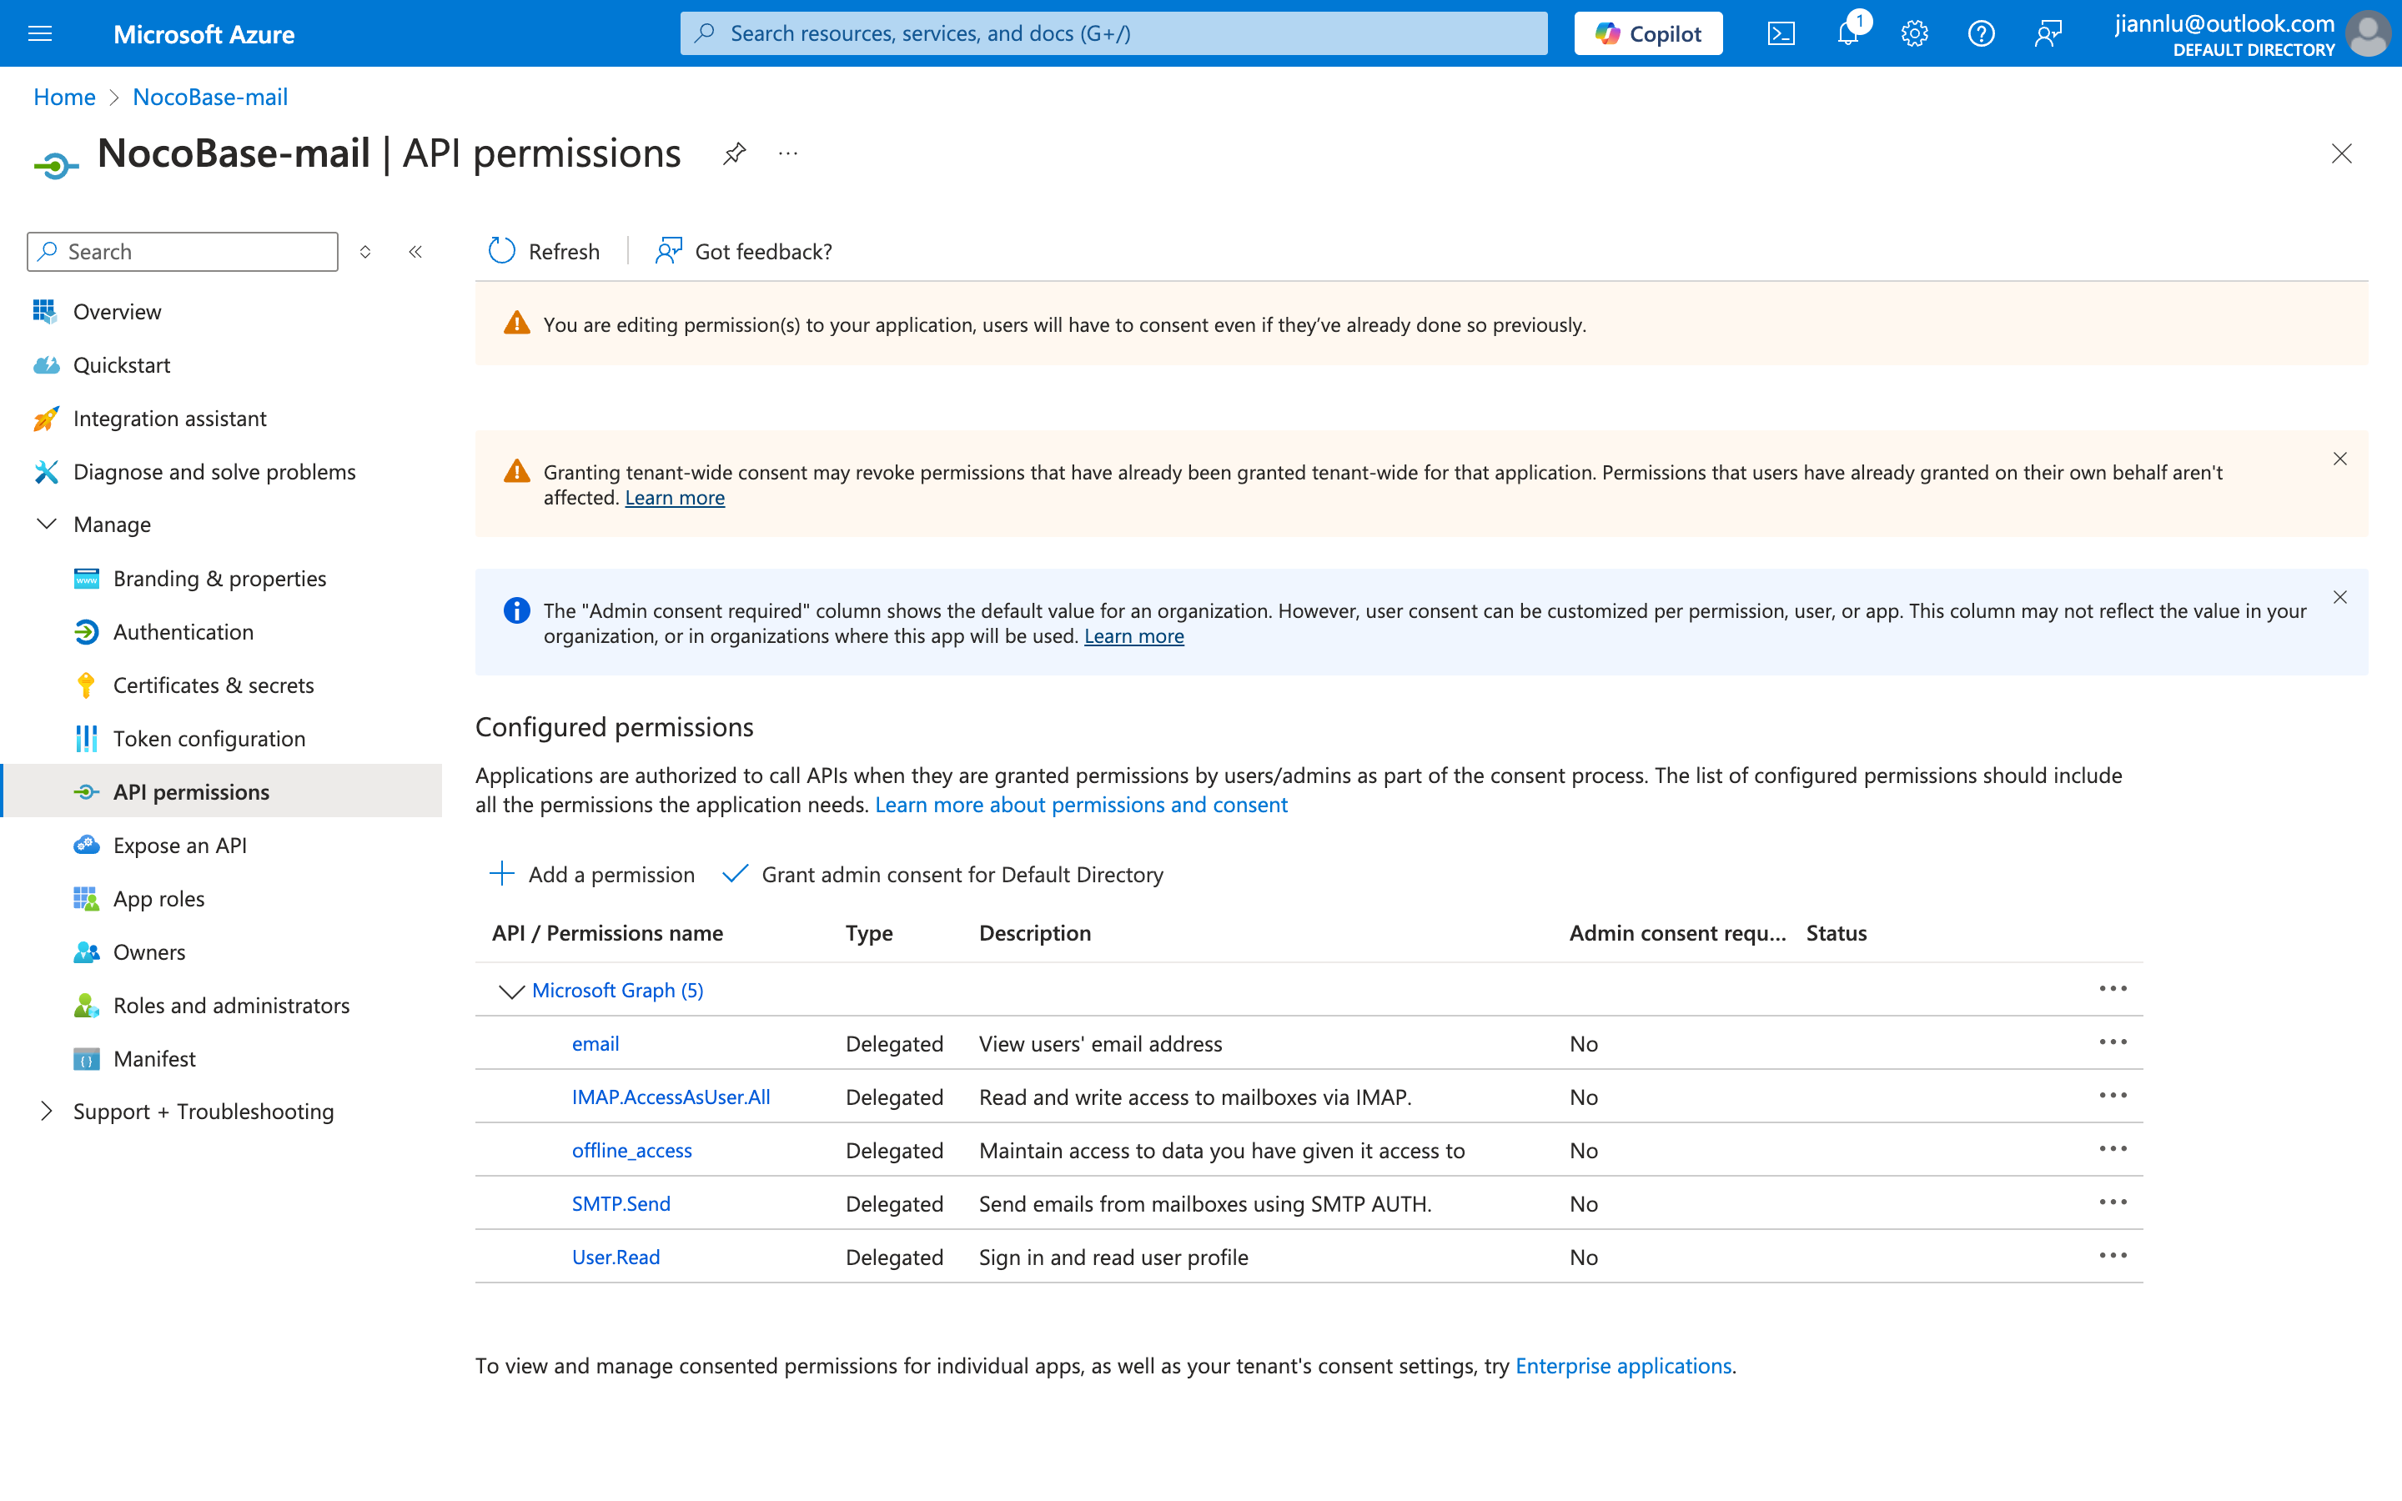Open the notifications bell

[1847, 33]
